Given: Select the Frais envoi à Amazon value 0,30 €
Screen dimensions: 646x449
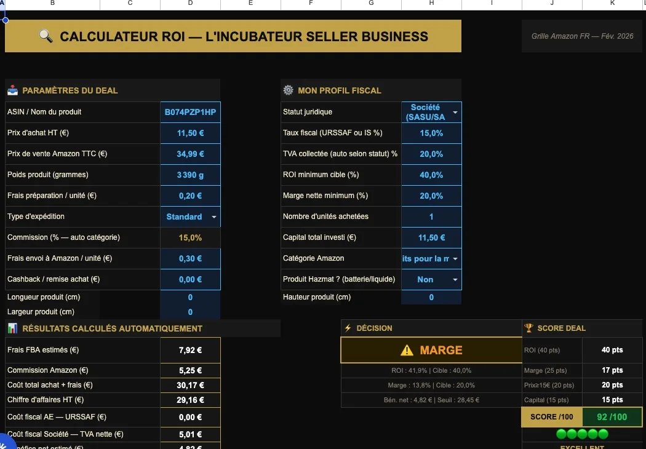Looking at the screenshot, I should [190, 259].
